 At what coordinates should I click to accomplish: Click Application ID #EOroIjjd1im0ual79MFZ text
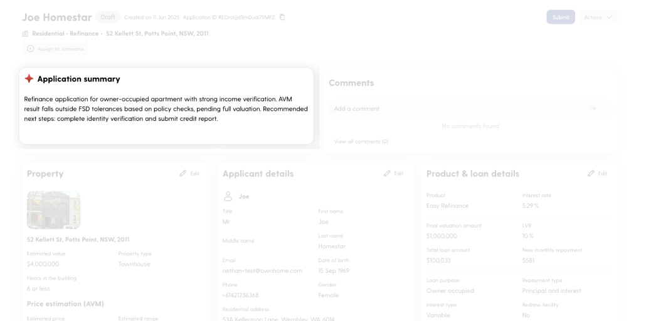pos(229,18)
